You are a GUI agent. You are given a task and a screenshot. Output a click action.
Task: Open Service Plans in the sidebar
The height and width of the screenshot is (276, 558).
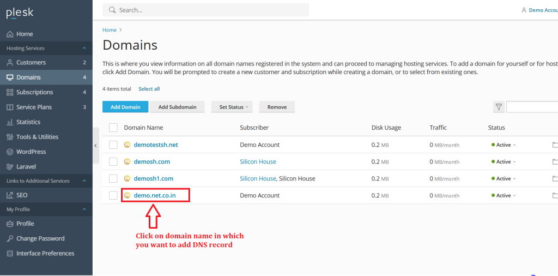[46, 107]
